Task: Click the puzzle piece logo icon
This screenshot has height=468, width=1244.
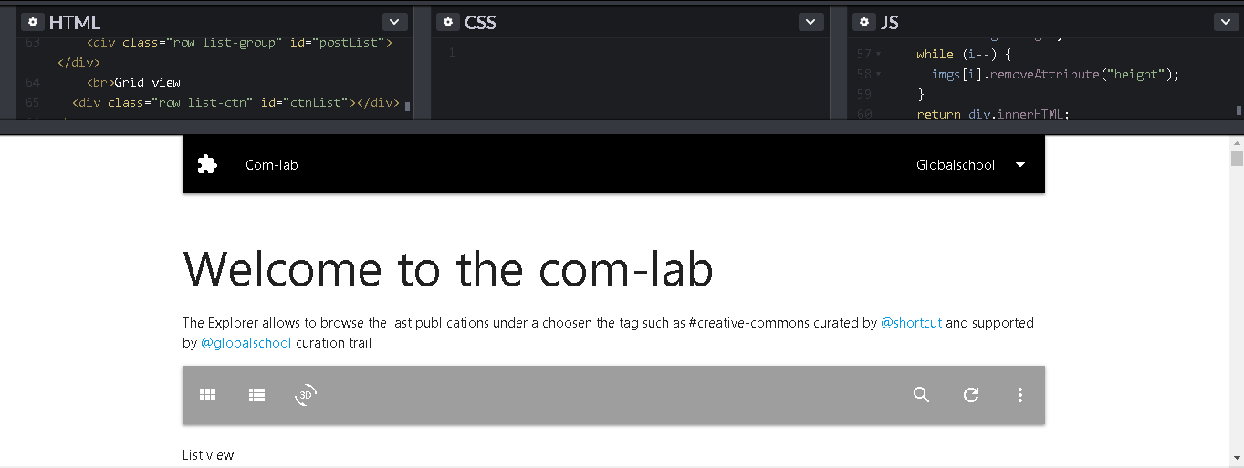Action: (x=207, y=164)
